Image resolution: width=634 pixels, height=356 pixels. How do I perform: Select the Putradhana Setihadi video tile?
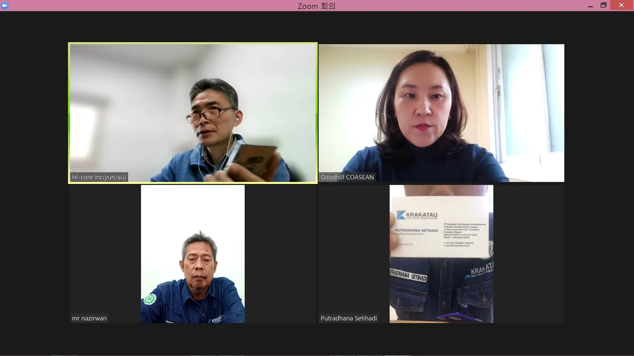[x=441, y=254]
